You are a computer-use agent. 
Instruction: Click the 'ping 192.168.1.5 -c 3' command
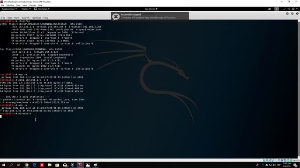click(x=33, y=80)
